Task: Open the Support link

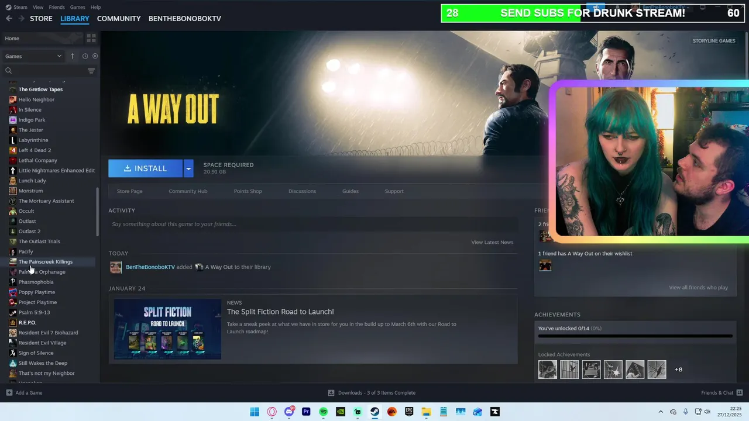Action: pyautogui.click(x=394, y=191)
